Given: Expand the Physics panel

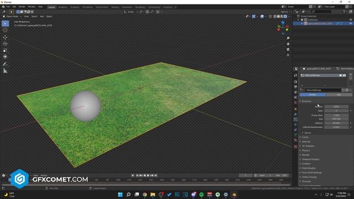Looking at the screenshot, I should coord(306,150).
